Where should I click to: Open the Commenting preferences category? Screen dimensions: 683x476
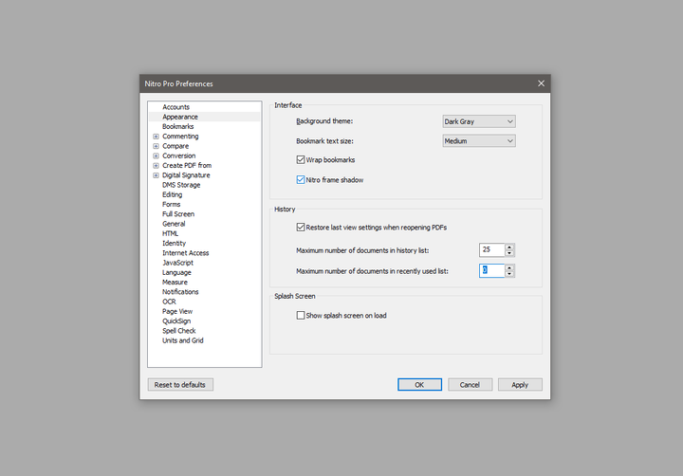180,137
